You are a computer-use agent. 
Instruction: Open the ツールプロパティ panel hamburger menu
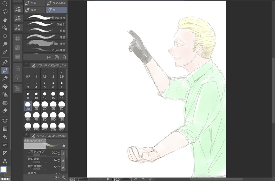[26, 135]
